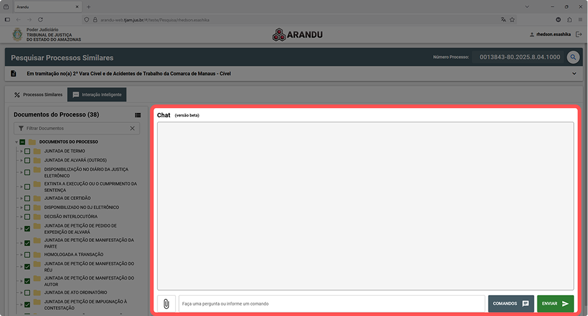Focus the Filtrar Documentos field
The height and width of the screenshot is (316, 588).
[x=74, y=128]
